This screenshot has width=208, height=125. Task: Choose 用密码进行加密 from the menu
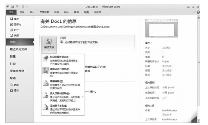tap(63, 72)
